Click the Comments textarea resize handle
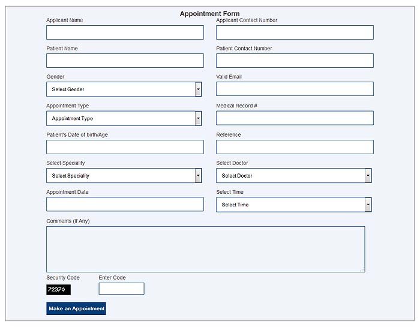 point(362,269)
